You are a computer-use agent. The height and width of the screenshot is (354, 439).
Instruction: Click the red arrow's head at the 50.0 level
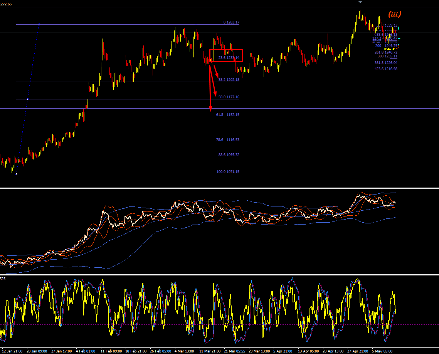215,95
